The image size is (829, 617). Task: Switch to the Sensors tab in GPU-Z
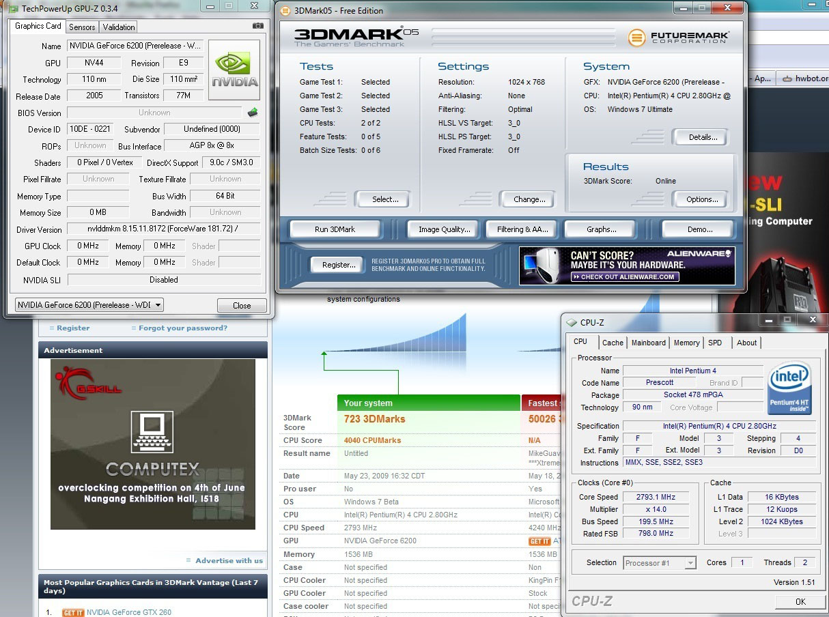tap(82, 27)
